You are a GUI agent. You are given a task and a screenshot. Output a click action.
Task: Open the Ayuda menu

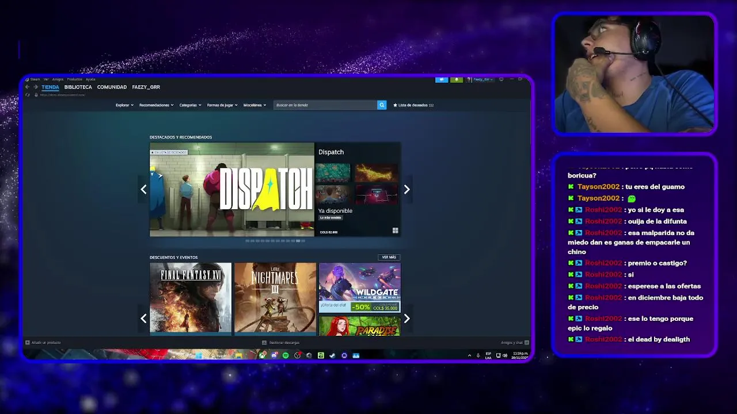coord(90,79)
